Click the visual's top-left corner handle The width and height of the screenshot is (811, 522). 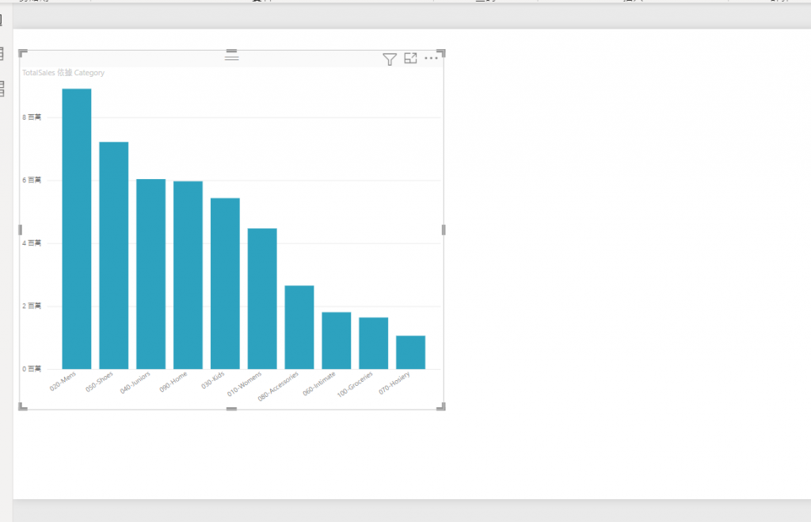22,53
